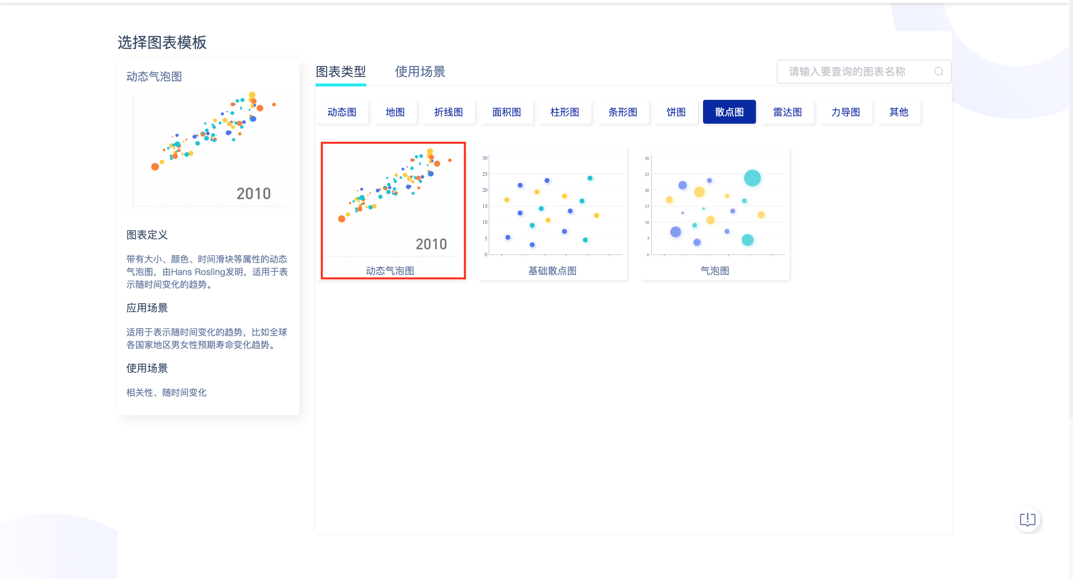Open the feedback icon at bottom right
Image resolution: width=1073 pixels, height=579 pixels.
click(x=1027, y=519)
